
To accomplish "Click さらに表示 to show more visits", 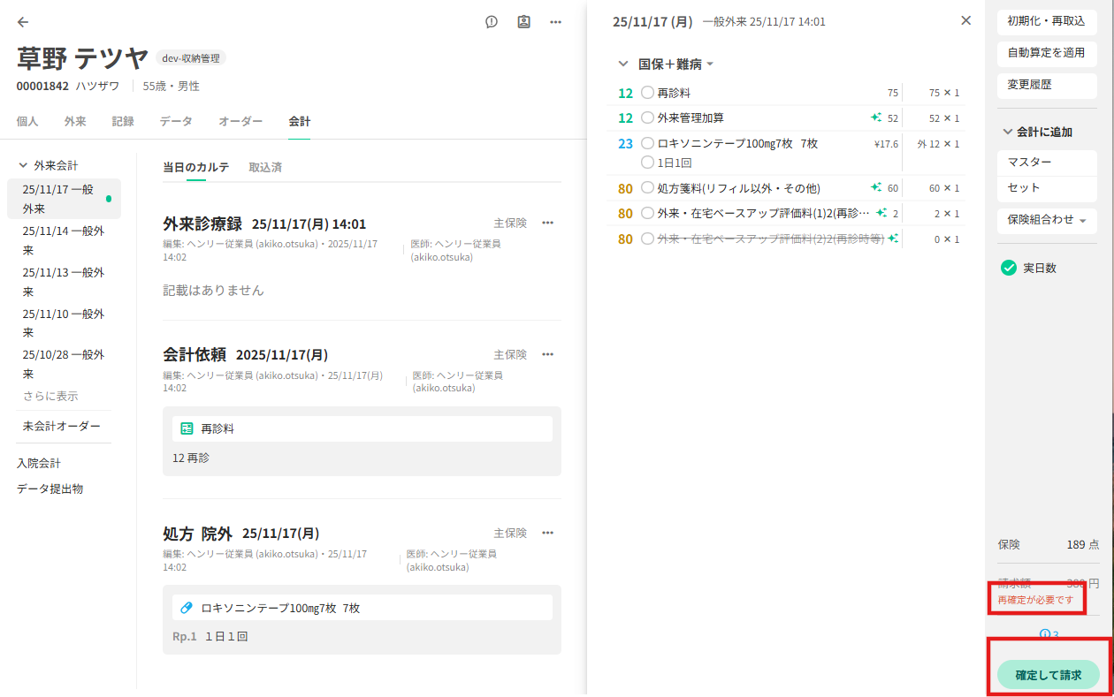I will pyautogui.click(x=50, y=396).
